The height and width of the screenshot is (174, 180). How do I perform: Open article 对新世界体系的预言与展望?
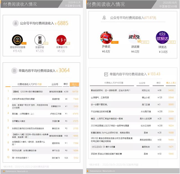coord(23,99)
